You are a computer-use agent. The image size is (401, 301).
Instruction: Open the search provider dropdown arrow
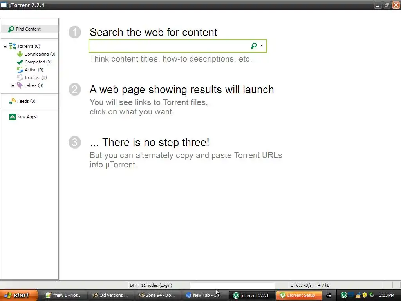click(x=261, y=46)
